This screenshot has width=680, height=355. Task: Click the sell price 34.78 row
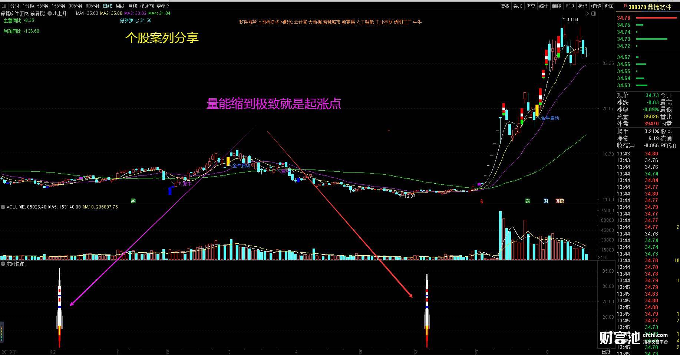(648, 18)
